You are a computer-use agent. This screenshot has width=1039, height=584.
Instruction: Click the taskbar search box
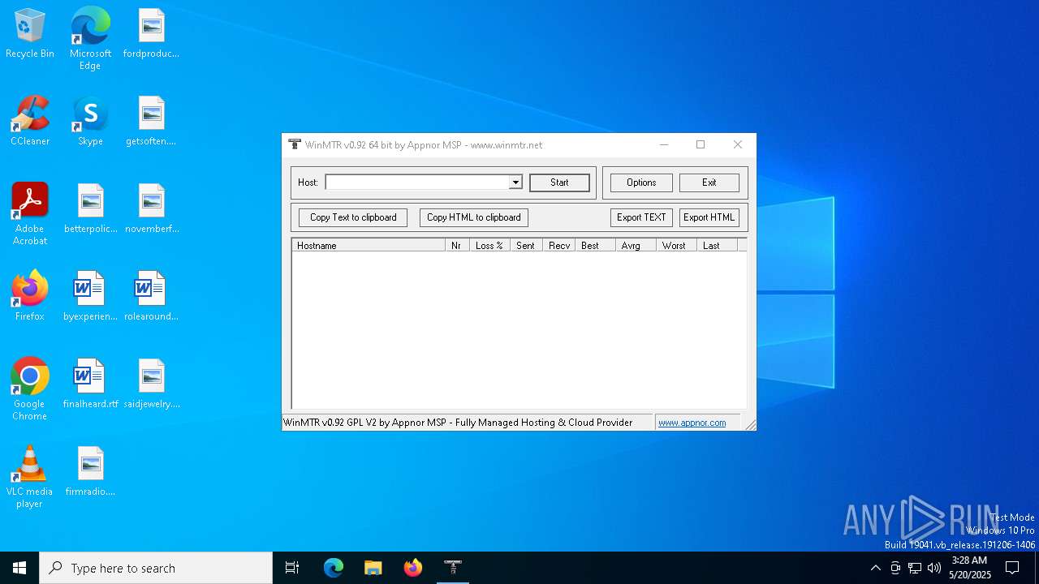point(156,568)
